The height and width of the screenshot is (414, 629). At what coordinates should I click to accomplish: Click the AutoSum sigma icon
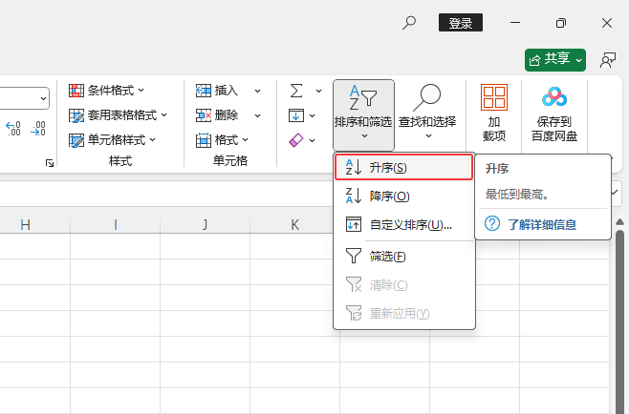pos(296,91)
